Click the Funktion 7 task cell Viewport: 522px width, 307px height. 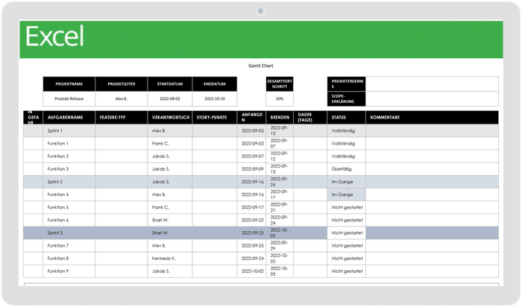pyautogui.click(x=69, y=246)
